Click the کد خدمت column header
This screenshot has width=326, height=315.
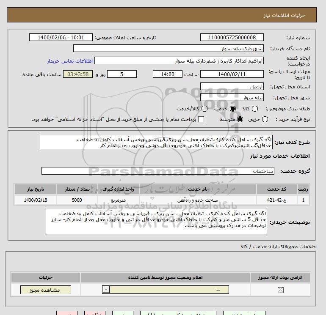pyautogui.click(x=276, y=189)
